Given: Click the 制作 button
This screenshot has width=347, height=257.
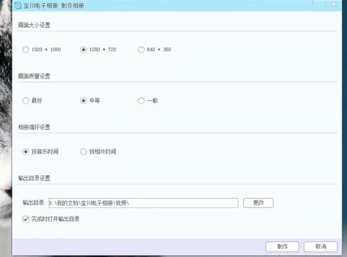Looking at the screenshot, I should pos(282,246).
